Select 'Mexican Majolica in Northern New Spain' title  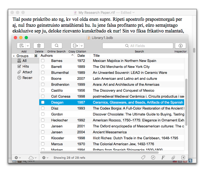[x=125, y=61]
